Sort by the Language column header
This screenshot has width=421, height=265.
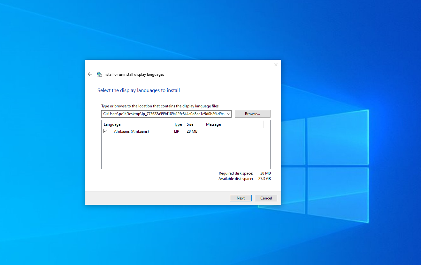coord(137,124)
